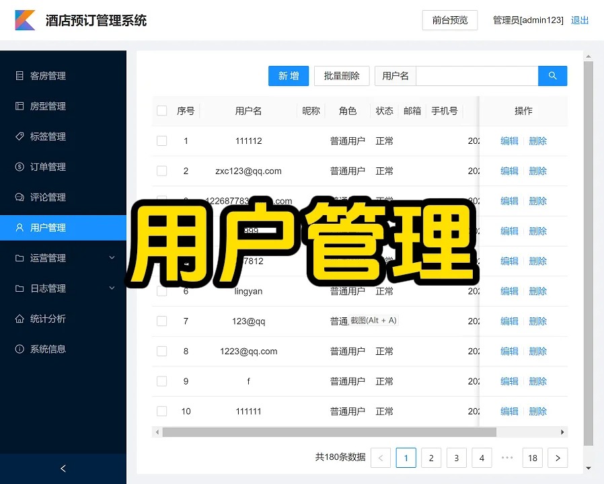Image resolution: width=604 pixels, height=484 pixels.
Task: Toggle the select-all checkbox in table header
Action: pos(161,111)
